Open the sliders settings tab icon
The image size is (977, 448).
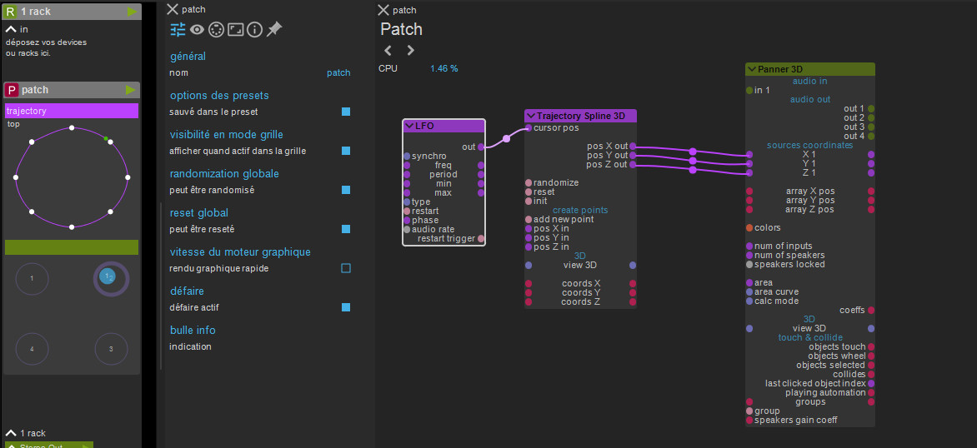click(x=178, y=29)
